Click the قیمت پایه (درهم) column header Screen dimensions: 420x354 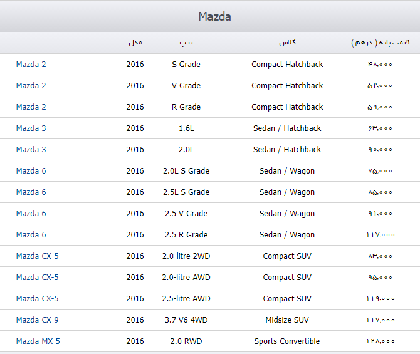click(x=381, y=43)
